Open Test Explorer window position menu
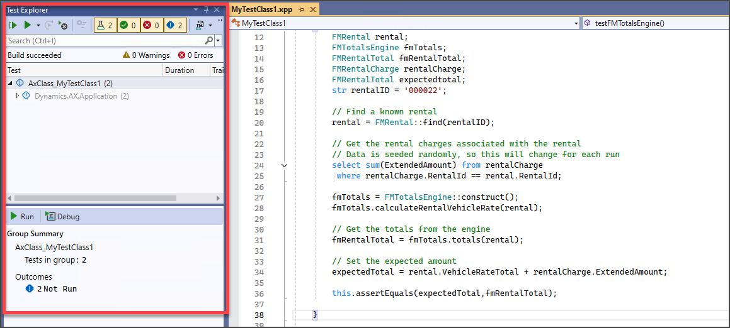This screenshot has width=730, height=328. (196, 9)
